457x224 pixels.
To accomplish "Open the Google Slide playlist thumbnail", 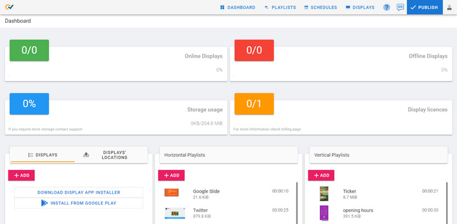I will pyautogui.click(x=171, y=192).
